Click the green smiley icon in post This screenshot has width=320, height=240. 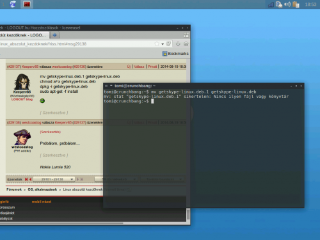point(42,100)
